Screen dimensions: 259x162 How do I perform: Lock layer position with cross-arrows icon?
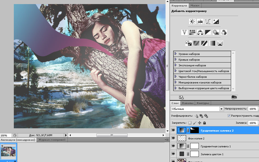200,123
